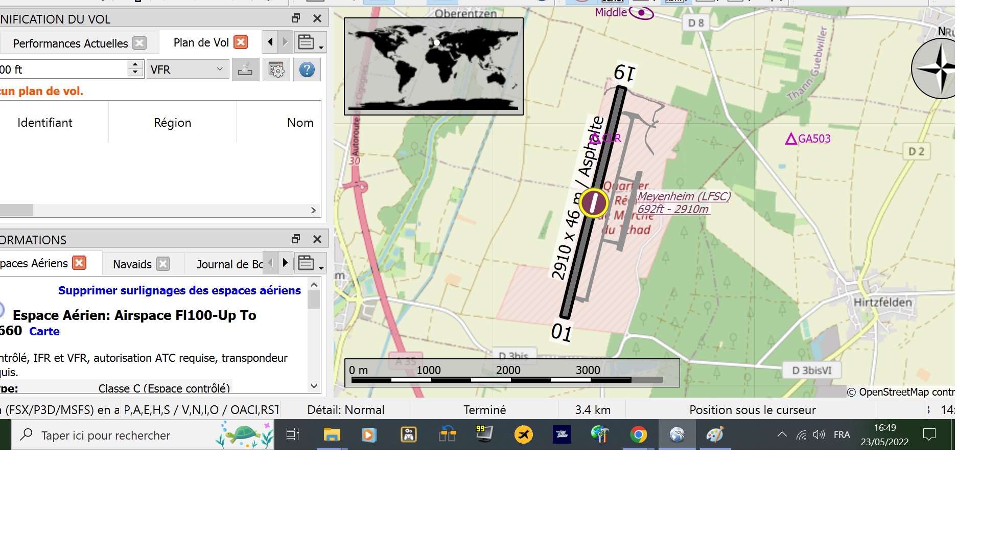Open the VFR flight rules dropdown

click(188, 70)
